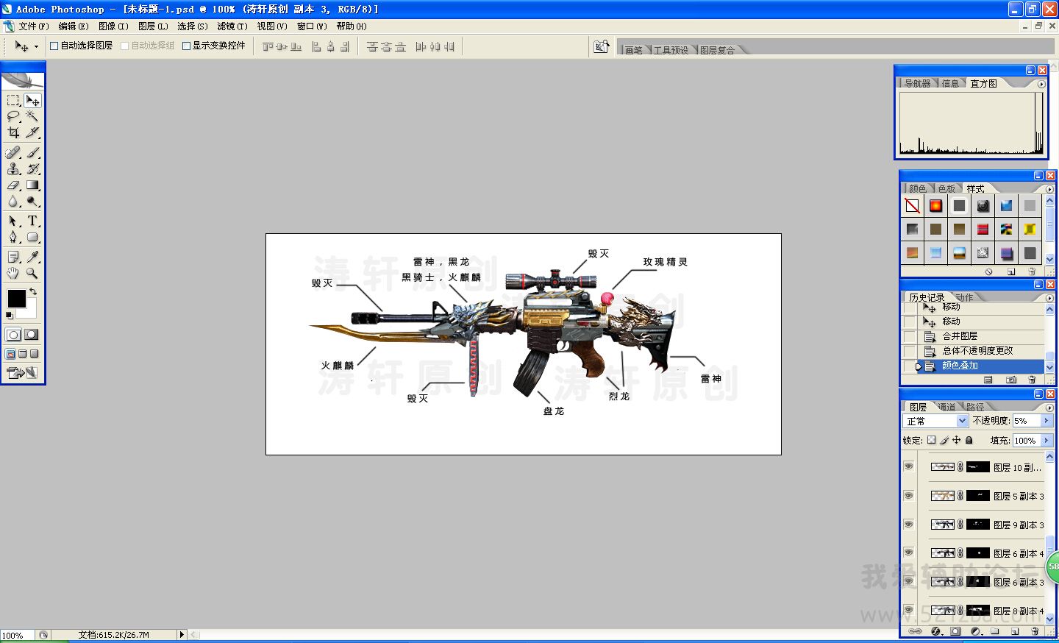The width and height of the screenshot is (1059, 643).
Task: Switch to the 通道 tab
Action: point(947,407)
